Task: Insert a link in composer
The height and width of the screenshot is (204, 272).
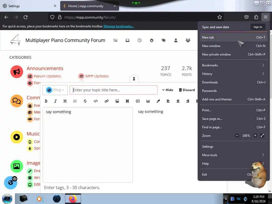Action: click(107, 101)
